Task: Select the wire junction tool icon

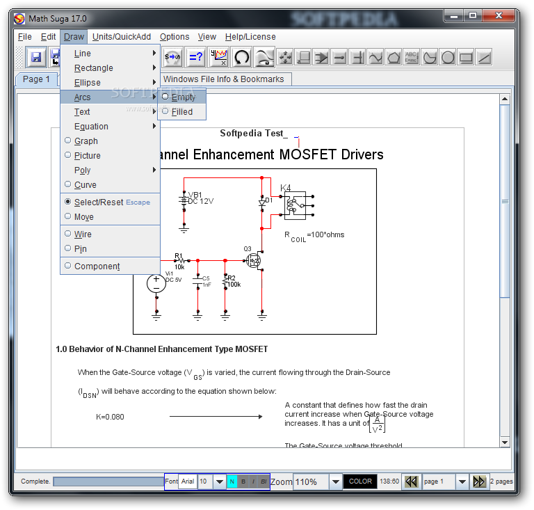Action: [357, 57]
